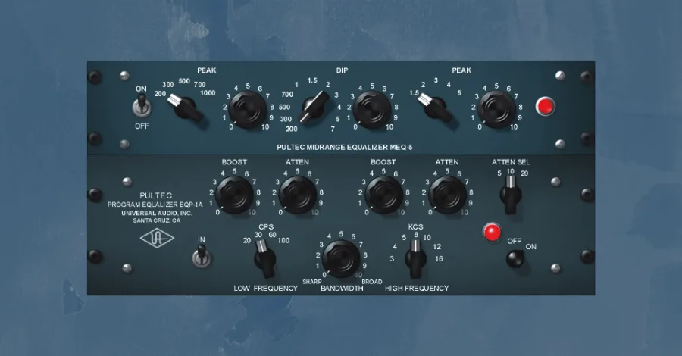
Task: Click the BROAD label by the bandwidth knob
Action: click(372, 282)
